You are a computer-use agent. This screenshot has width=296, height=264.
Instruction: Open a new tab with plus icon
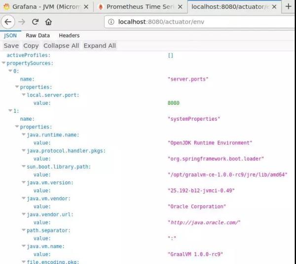click(x=289, y=6)
